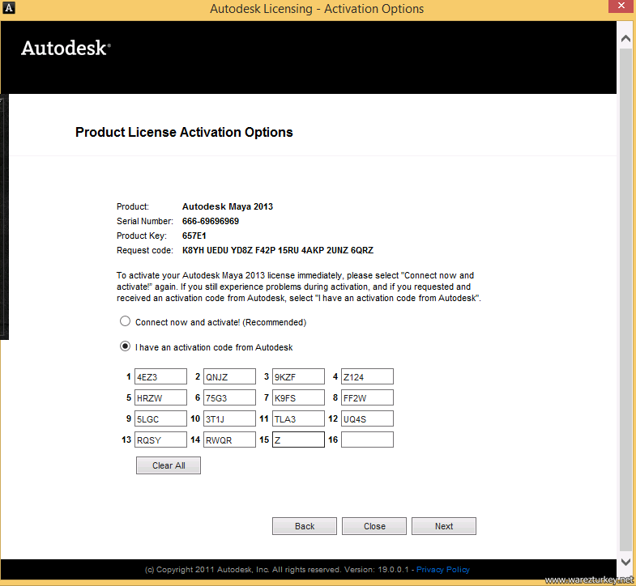Click activation code field 5 containing HRZW
This screenshot has width=636, height=586.
tap(160, 397)
